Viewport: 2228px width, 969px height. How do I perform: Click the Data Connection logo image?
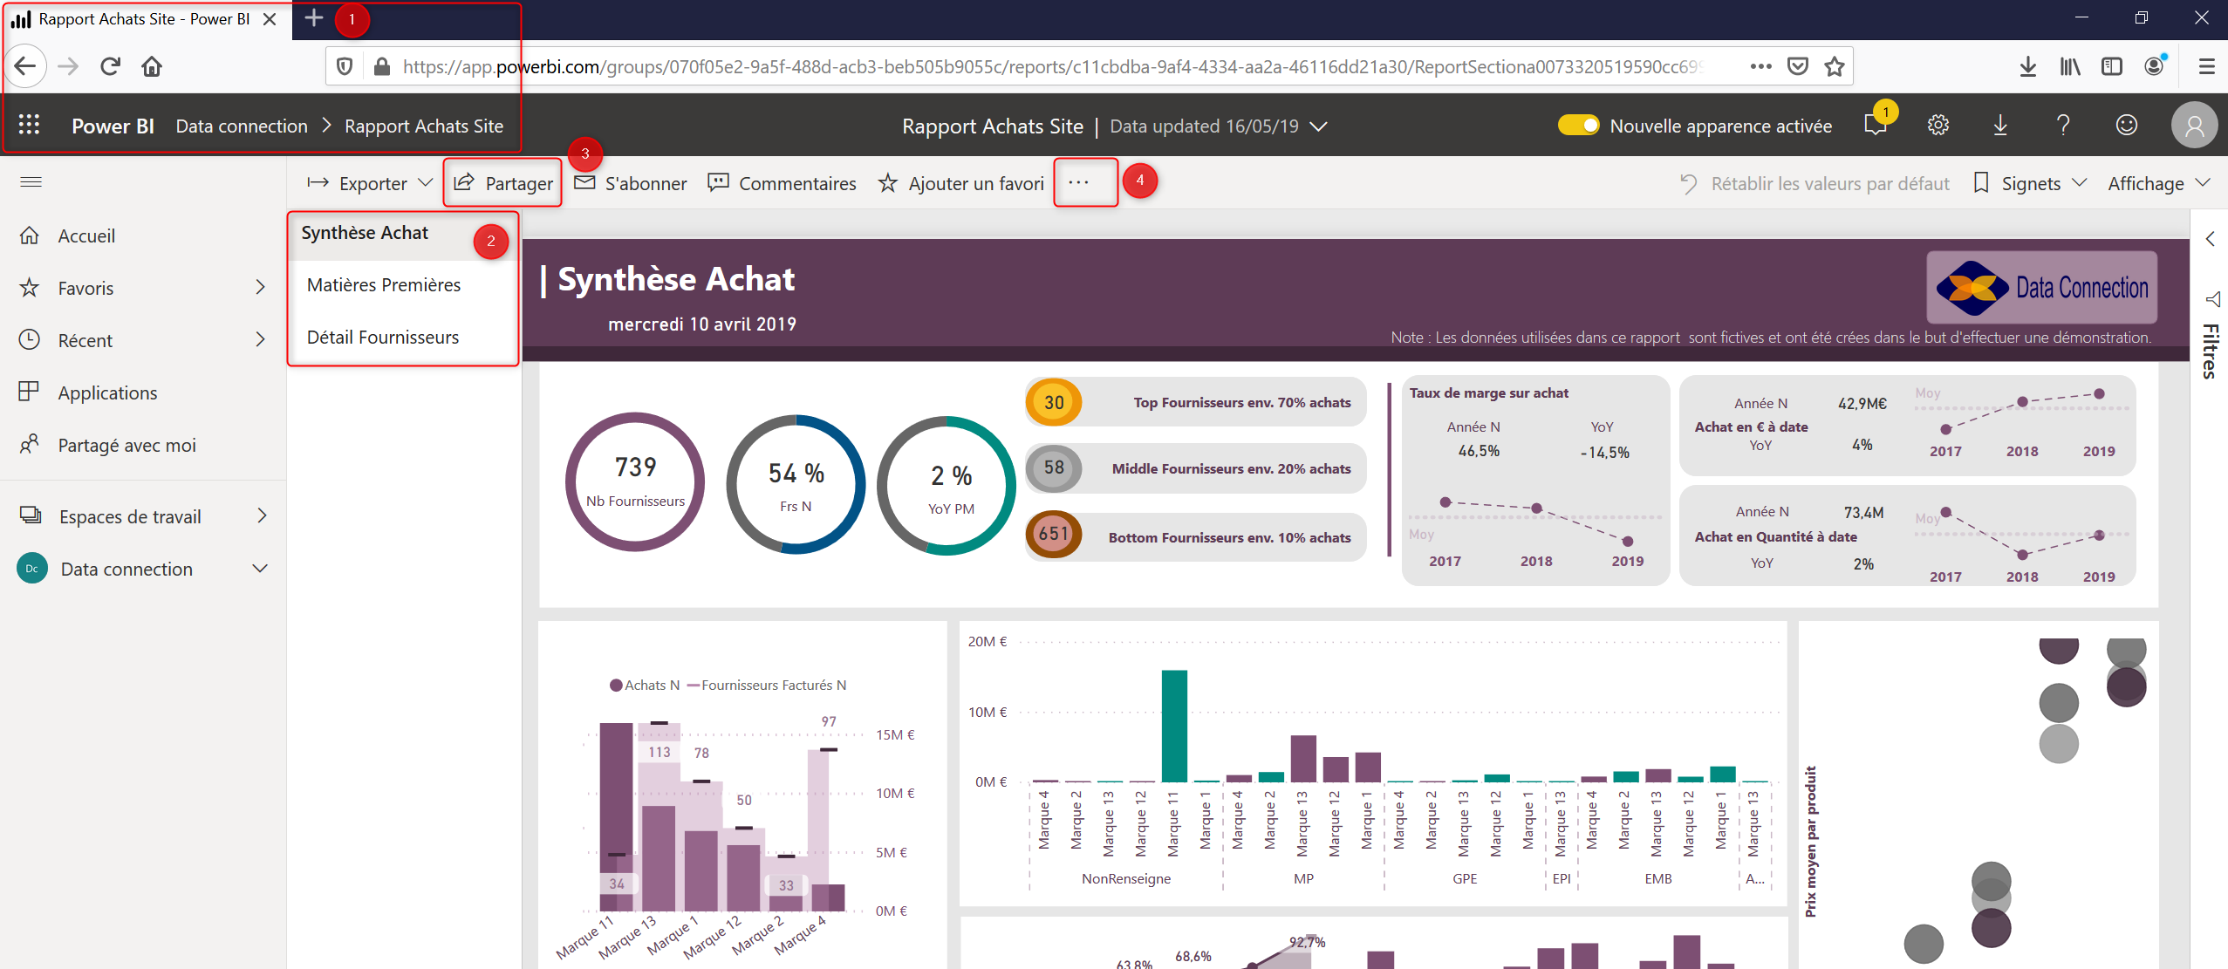2041,288
